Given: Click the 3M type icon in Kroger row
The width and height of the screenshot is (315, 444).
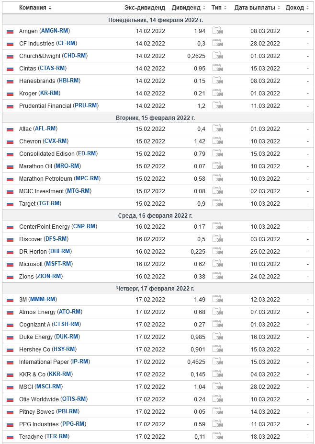Looking at the screenshot, I should tap(217, 93).
